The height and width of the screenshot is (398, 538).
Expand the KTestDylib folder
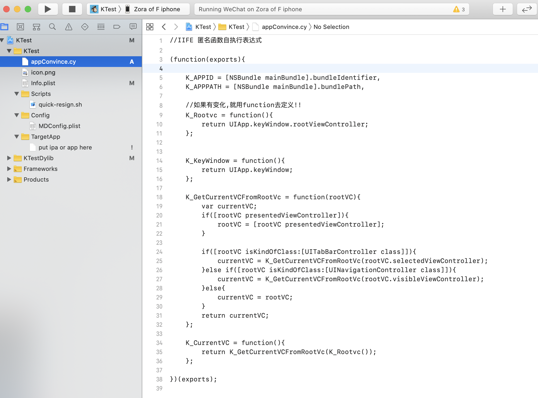[9, 158]
